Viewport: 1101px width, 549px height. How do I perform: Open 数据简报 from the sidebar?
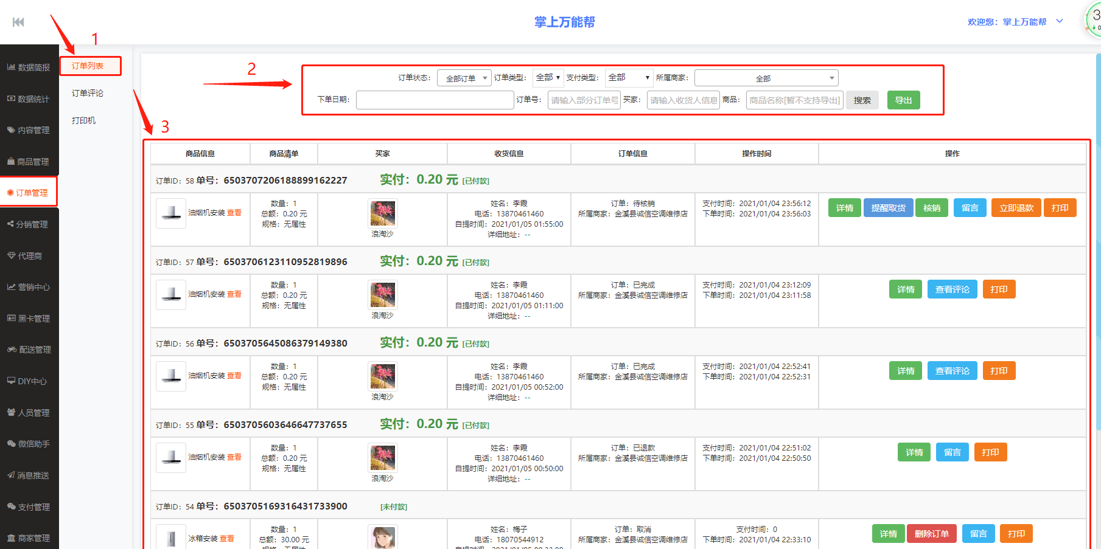point(29,67)
